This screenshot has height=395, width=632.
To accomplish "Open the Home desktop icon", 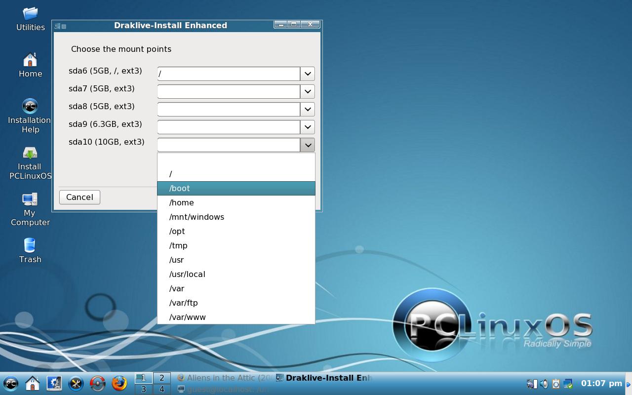I will click(x=30, y=65).
